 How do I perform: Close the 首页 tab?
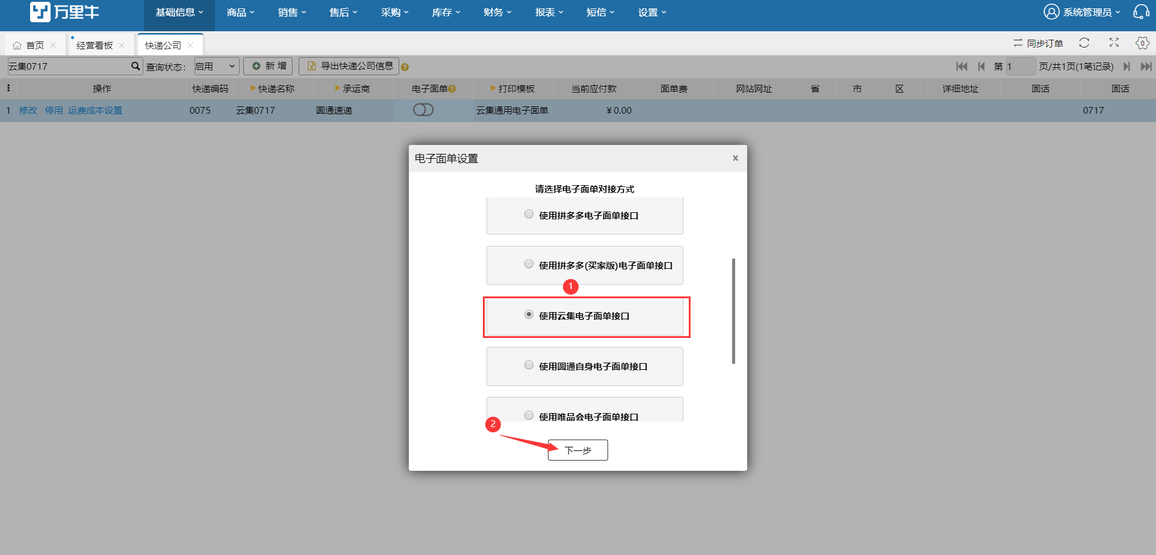pos(53,45)
